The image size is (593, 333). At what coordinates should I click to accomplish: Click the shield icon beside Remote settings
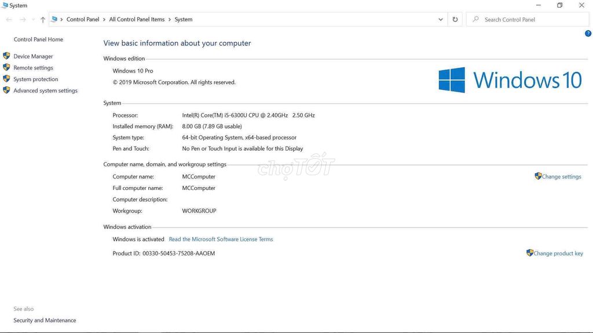click(6, 67)
